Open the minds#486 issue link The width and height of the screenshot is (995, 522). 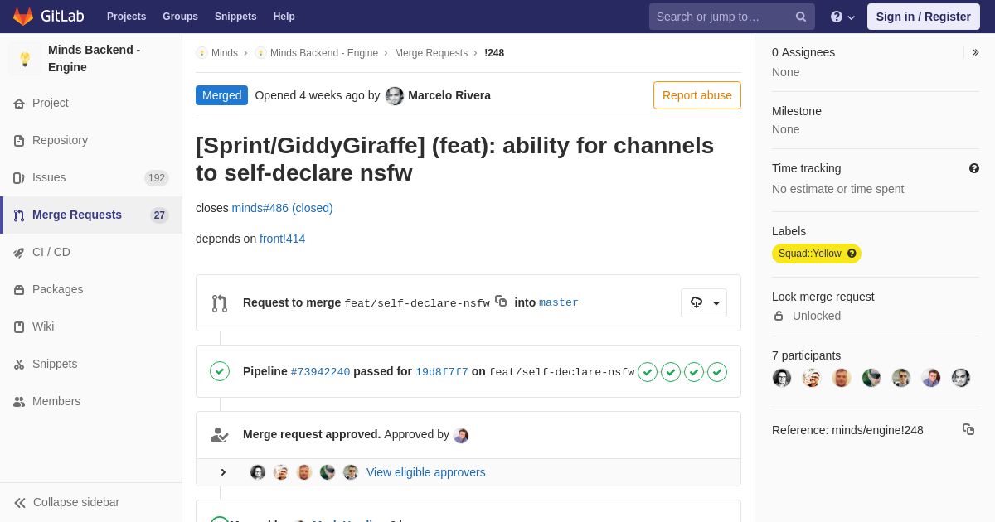point(282,208)
